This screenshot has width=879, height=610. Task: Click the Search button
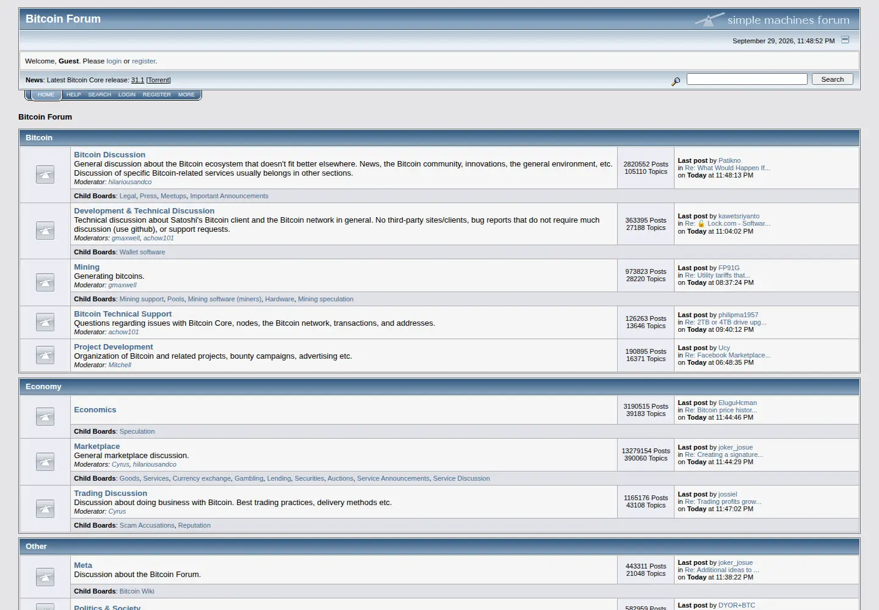click(x=833, y=79)
